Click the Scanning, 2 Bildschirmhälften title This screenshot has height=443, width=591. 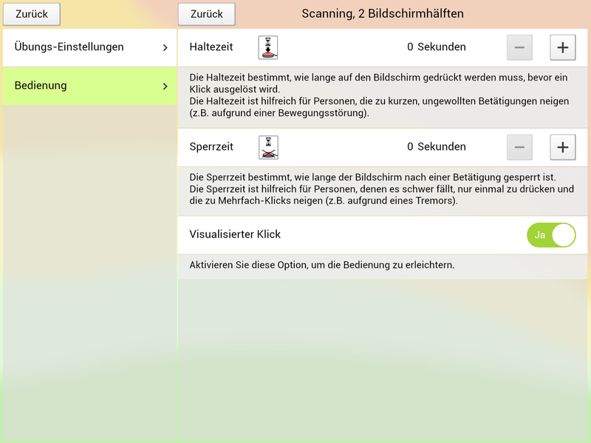pyautogui.click(x=383, y=14)
